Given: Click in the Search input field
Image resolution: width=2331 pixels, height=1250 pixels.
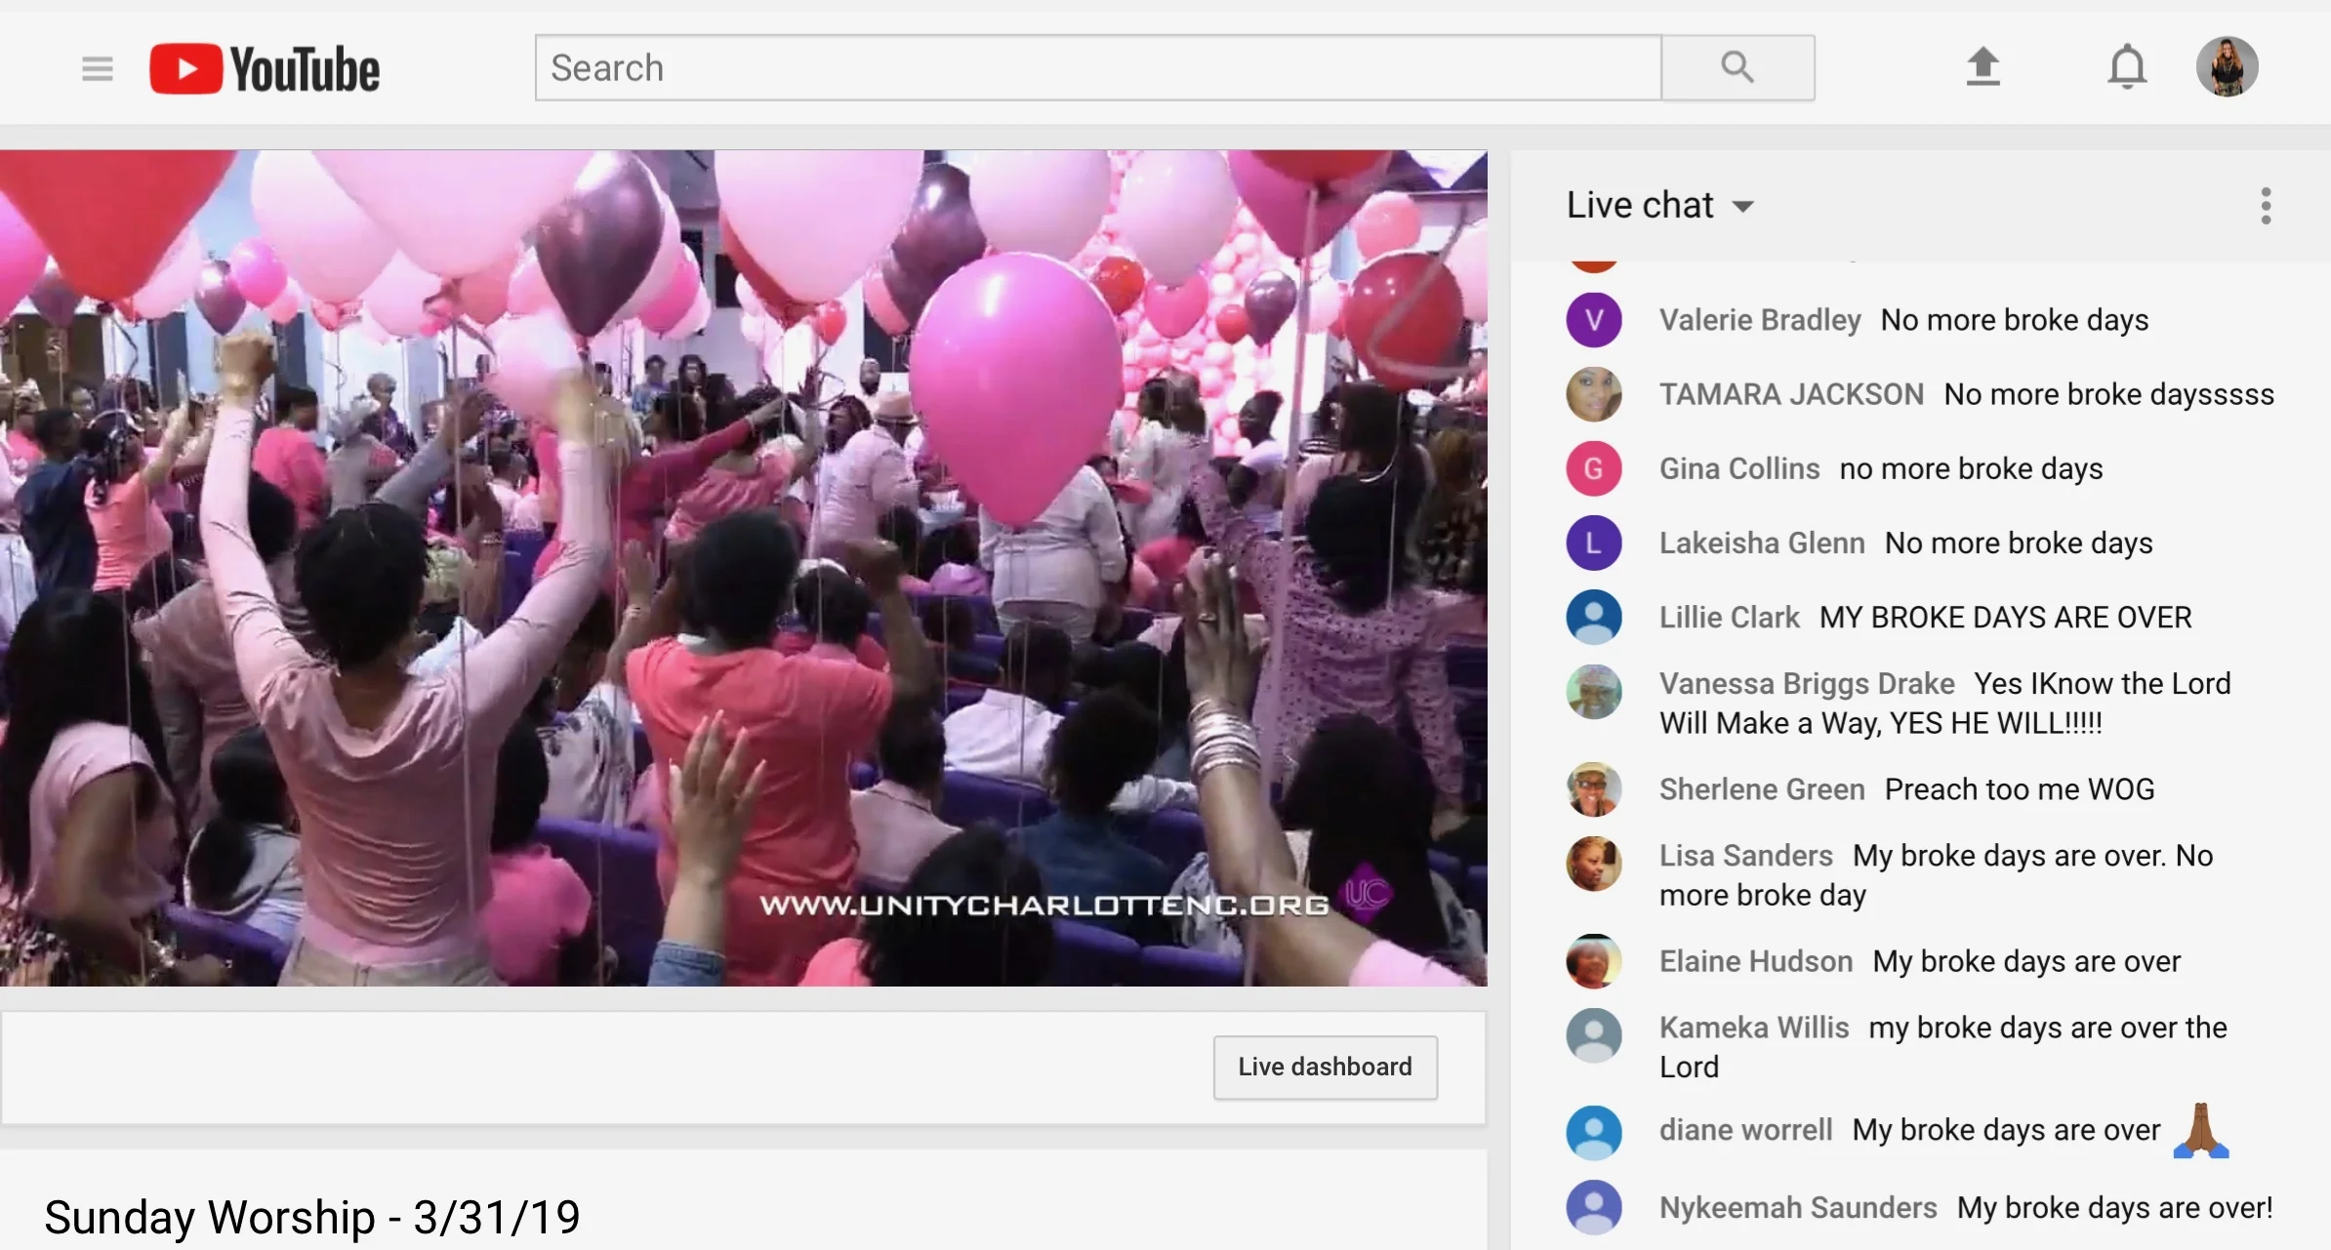Looking at the screenshot, I should [1097, 68].
